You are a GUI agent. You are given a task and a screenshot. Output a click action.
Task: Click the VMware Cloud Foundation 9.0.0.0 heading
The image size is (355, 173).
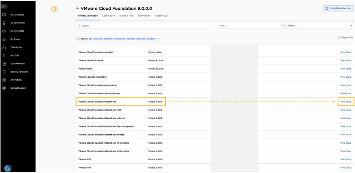[x=116, y=9]
